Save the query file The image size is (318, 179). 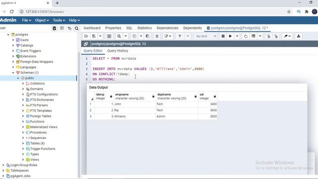tap(93, 36)
